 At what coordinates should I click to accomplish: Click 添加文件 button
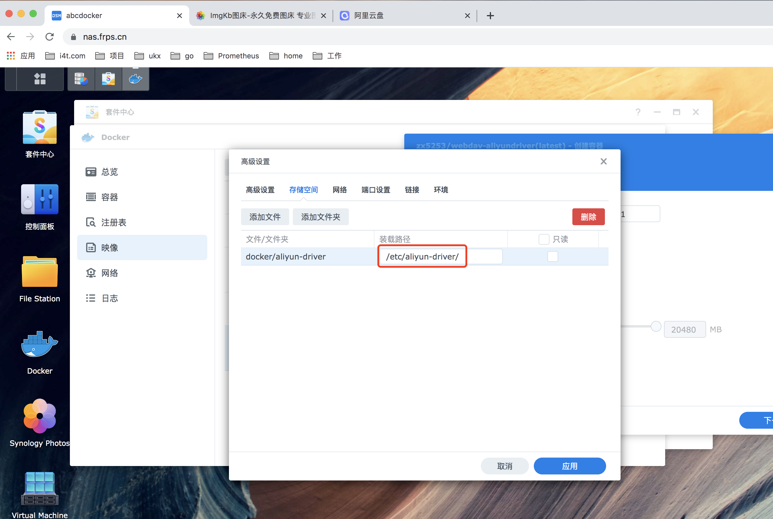point(265,217)
